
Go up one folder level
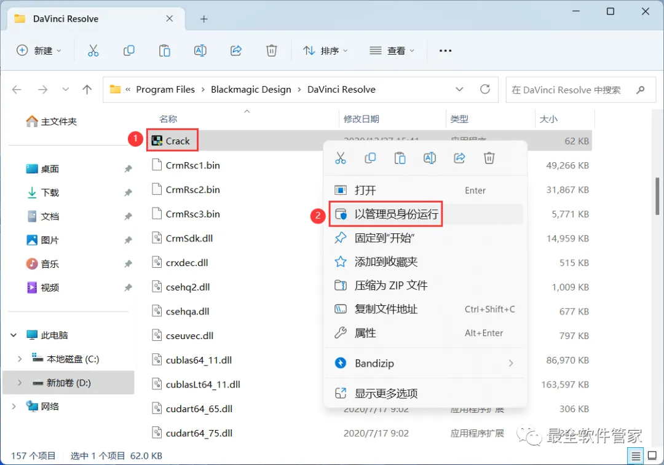[x=87, y=90]
